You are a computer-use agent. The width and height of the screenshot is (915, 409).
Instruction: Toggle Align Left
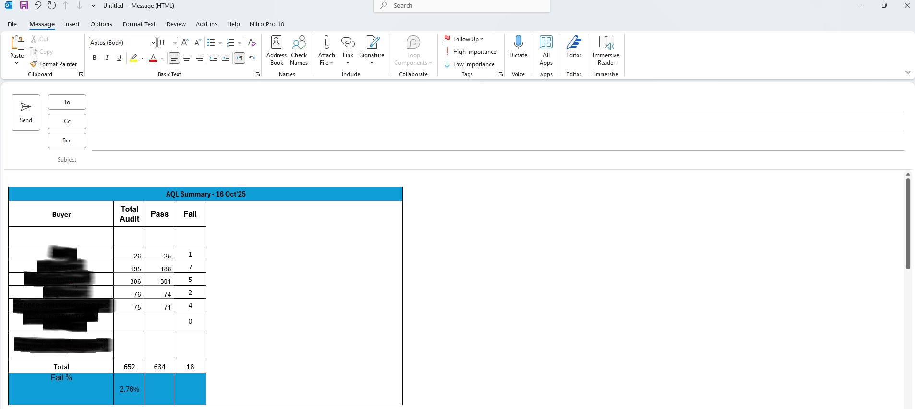(174, 58)
